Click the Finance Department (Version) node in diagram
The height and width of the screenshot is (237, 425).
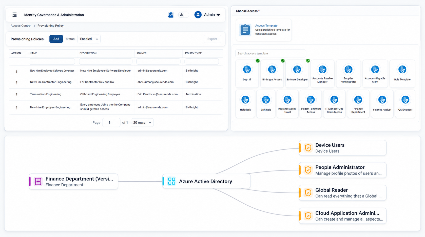coord(73,181)
